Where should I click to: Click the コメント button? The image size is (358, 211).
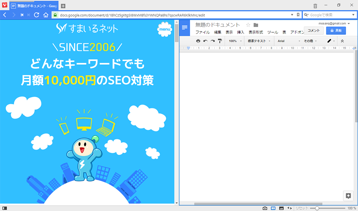314,30
